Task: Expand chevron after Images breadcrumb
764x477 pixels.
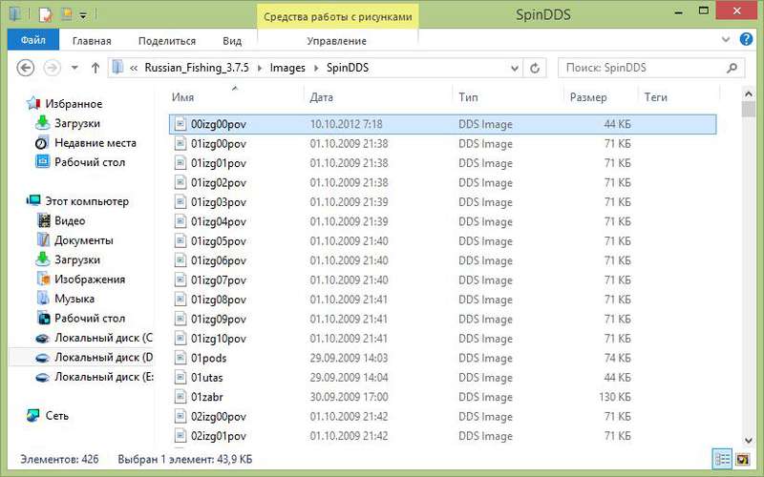Action: [316, 68]
